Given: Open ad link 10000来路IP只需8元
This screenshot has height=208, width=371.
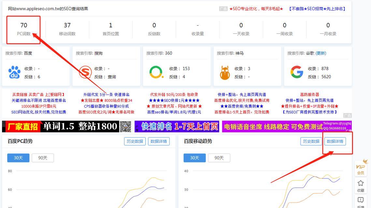Looking at the screenshot, I should [39, 106].
